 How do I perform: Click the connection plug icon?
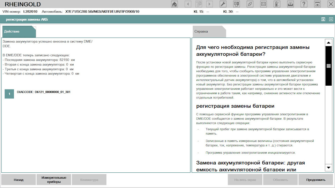[x=250, y=4]
